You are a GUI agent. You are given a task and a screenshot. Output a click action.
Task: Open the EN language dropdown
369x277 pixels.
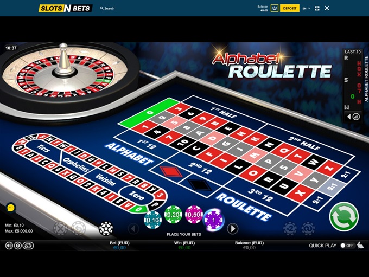tap(306, 8)
